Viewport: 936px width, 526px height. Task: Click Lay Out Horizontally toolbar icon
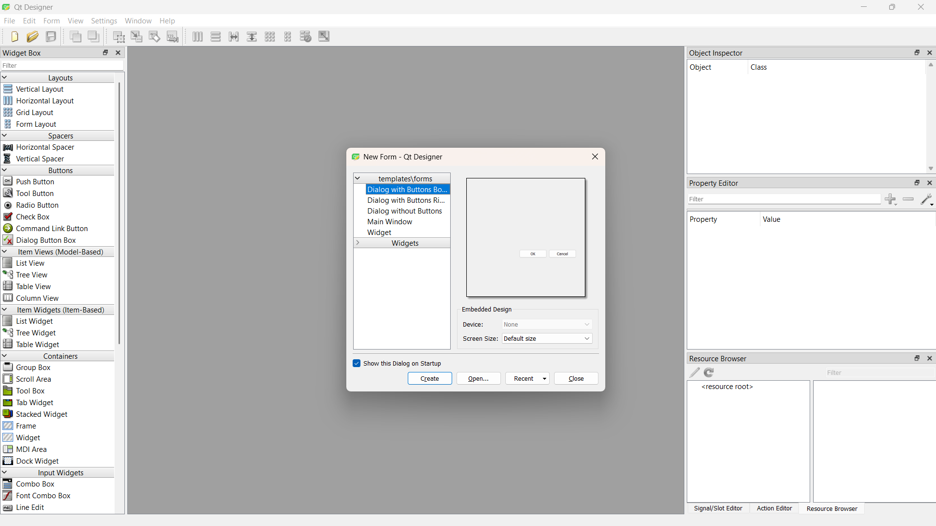coord(198,37)
